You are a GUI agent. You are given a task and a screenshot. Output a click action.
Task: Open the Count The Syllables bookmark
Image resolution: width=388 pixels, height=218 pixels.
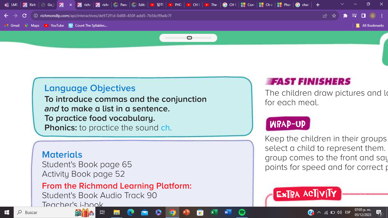coord(88,26)
